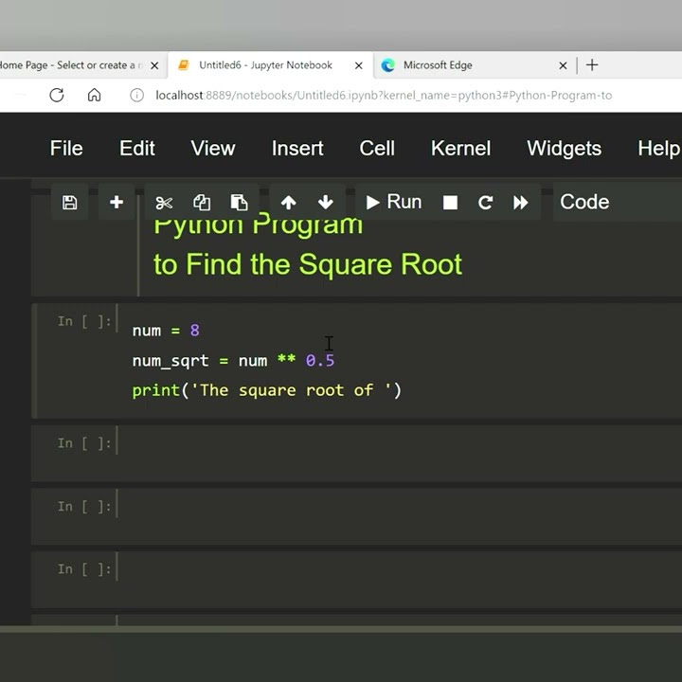Go to the browser home page

pyautogui.click(x=94, y=95)
